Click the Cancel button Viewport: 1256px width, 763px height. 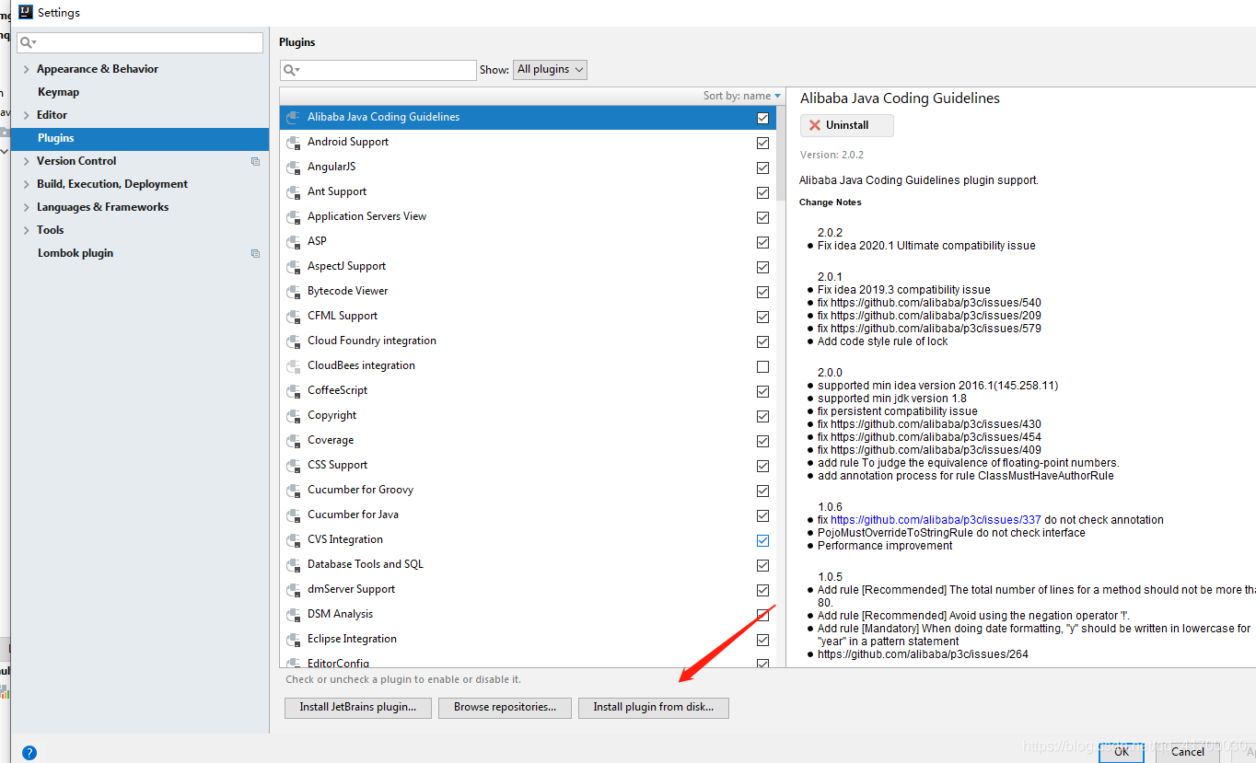coord(1187,752)
